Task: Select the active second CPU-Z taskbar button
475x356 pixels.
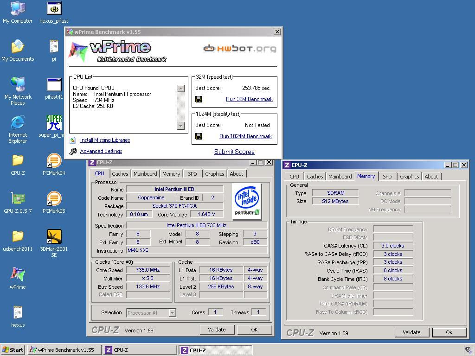Action: click(216, 350)
